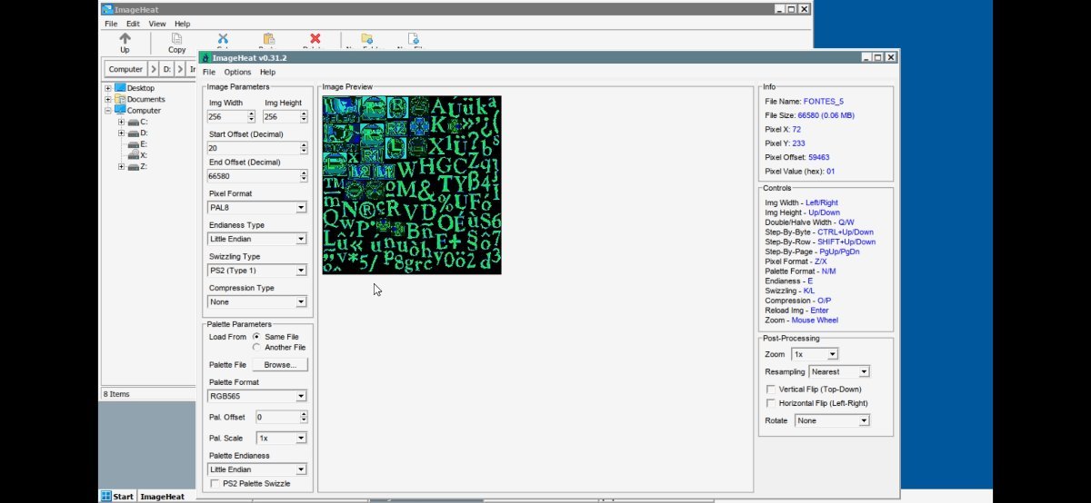Viewport: 1091px width, 503px height.
Task: Click the red X Delete icon
Action: [x=315, y=39]
